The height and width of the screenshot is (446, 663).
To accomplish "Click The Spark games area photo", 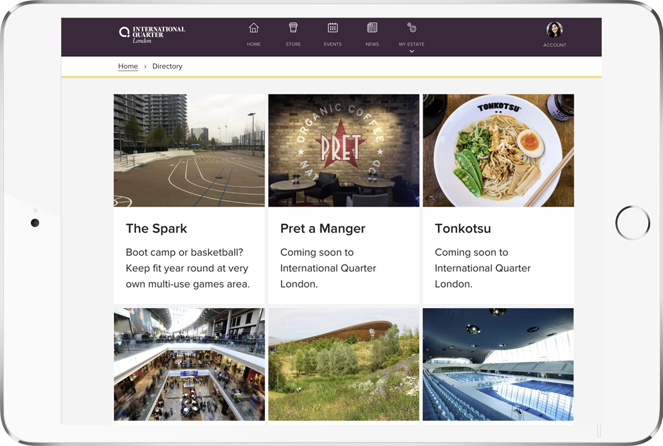I will pos(189,150).
